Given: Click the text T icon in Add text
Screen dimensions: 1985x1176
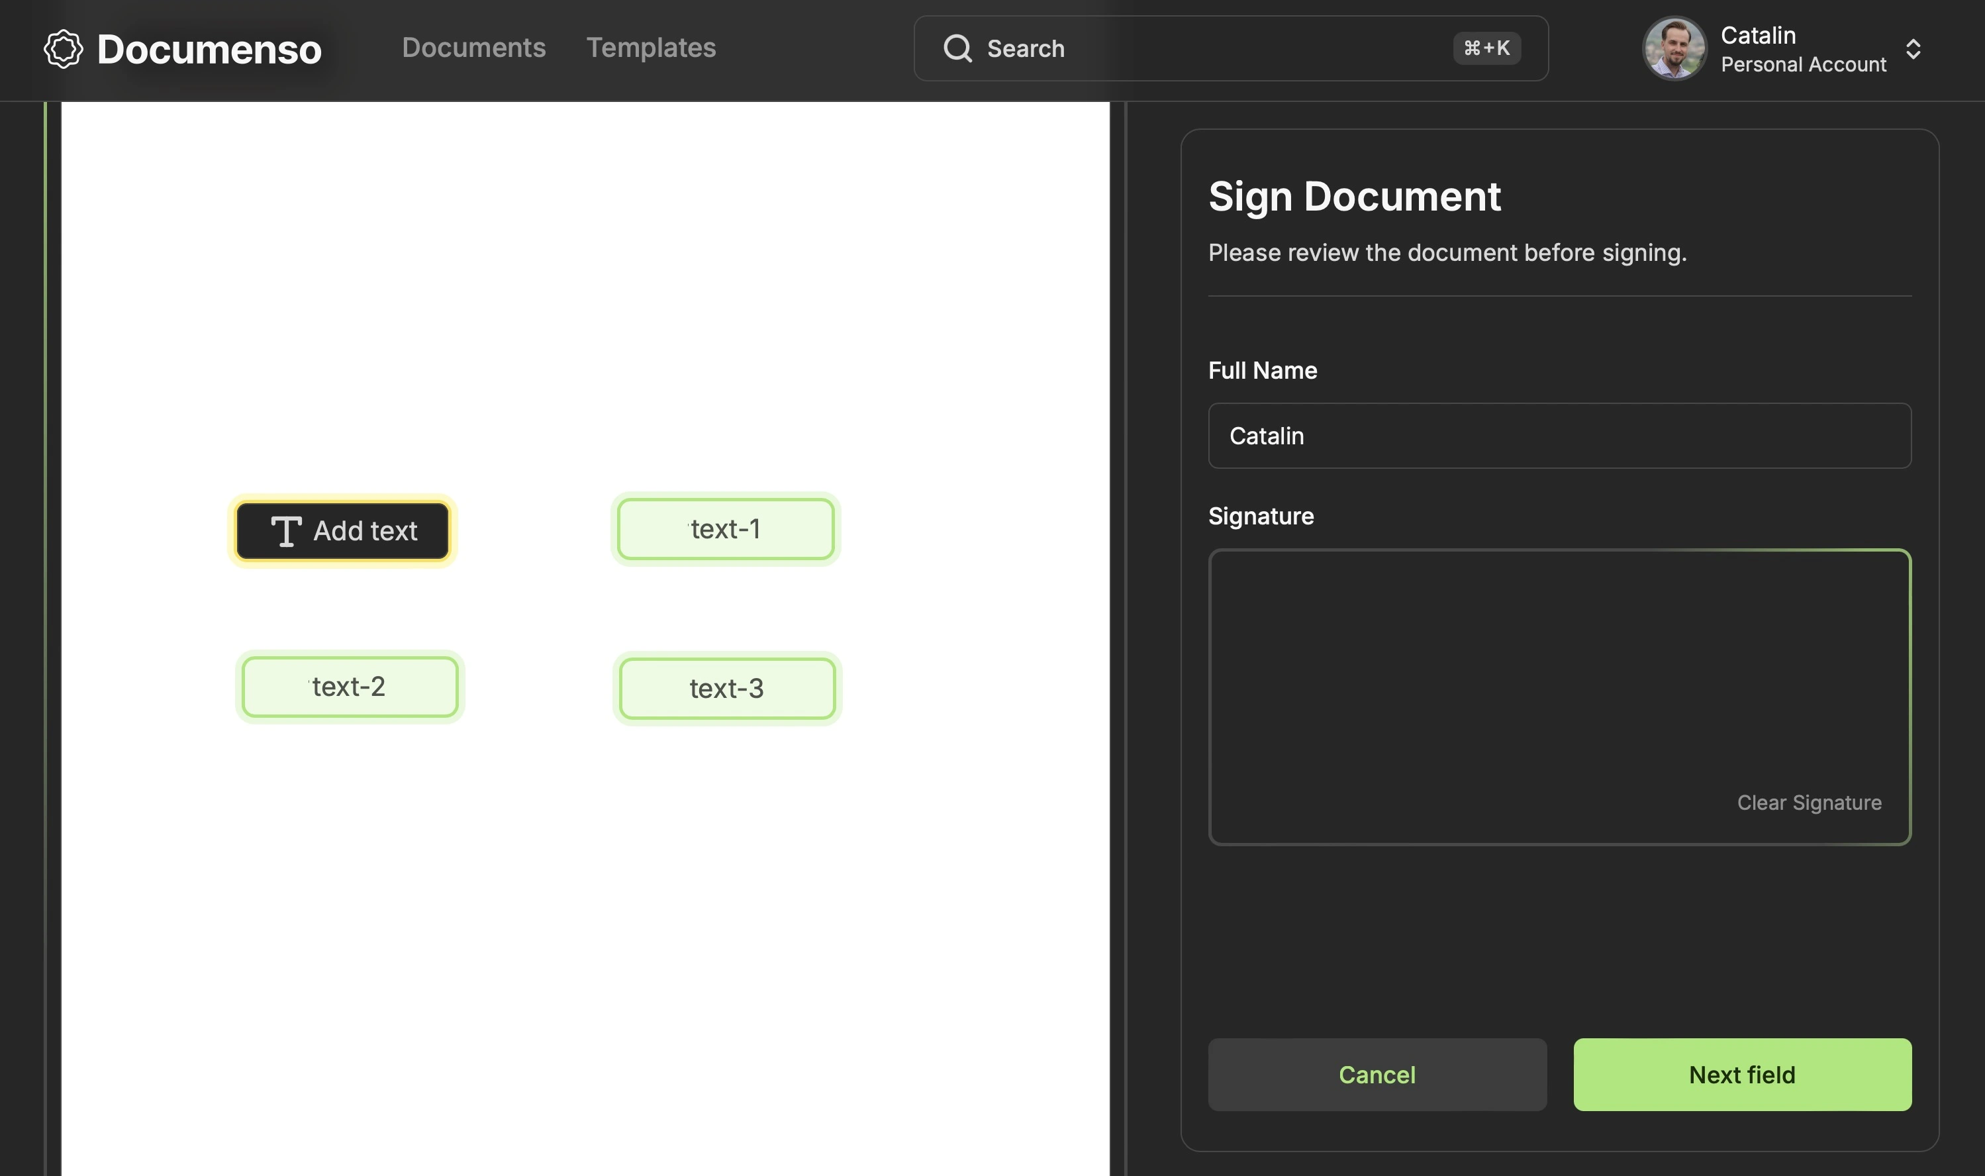Looking at the screenshot, I should pyautogui.click(x=285, y=531).
